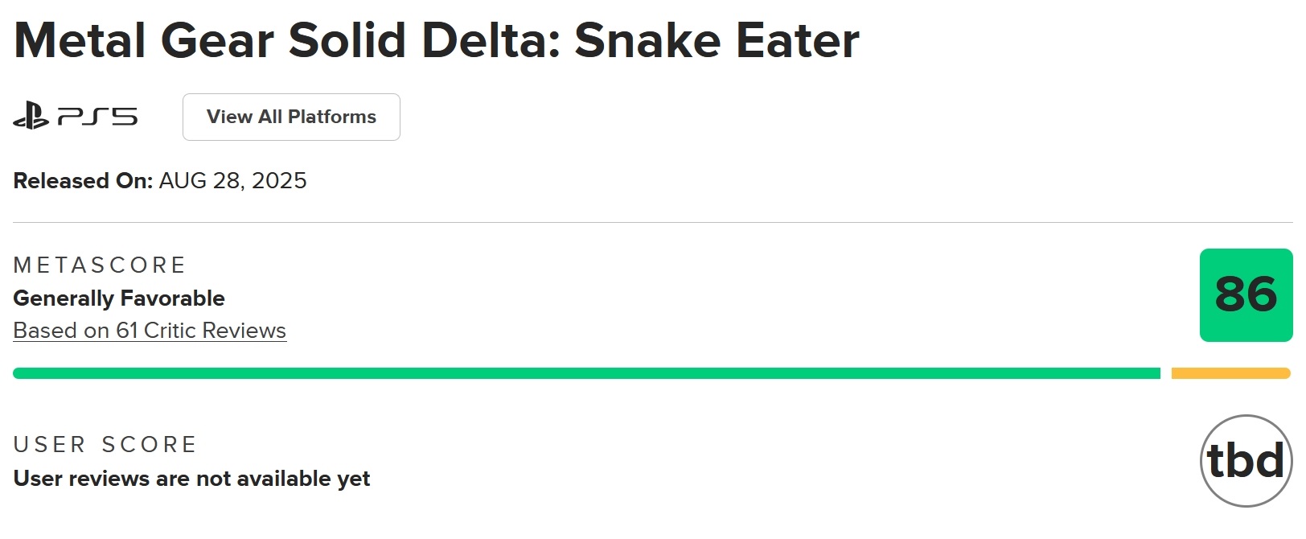Click the Released On label

click(x=83, y=181)
